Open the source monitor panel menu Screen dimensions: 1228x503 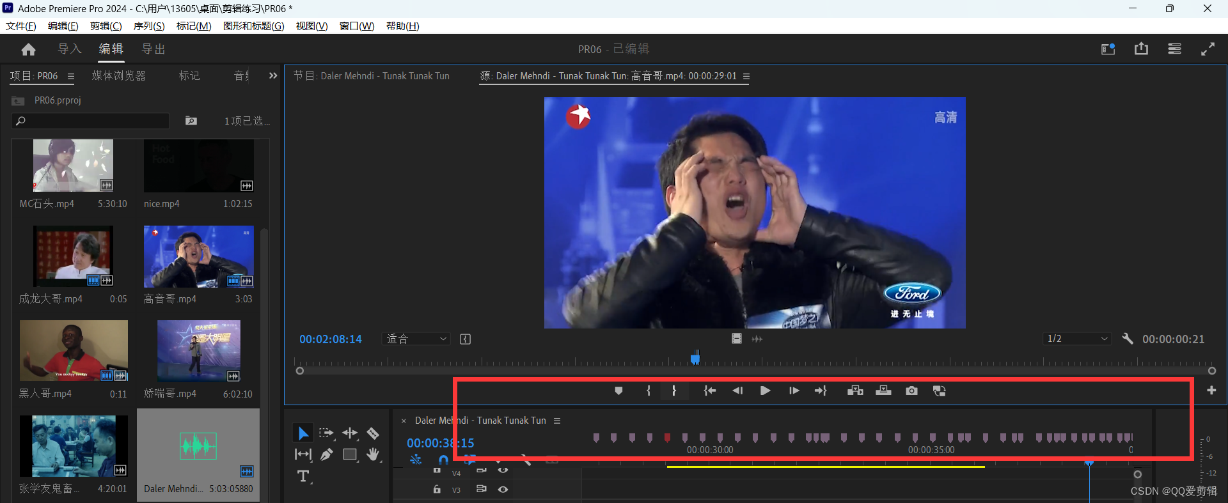(x=746, y=76)
